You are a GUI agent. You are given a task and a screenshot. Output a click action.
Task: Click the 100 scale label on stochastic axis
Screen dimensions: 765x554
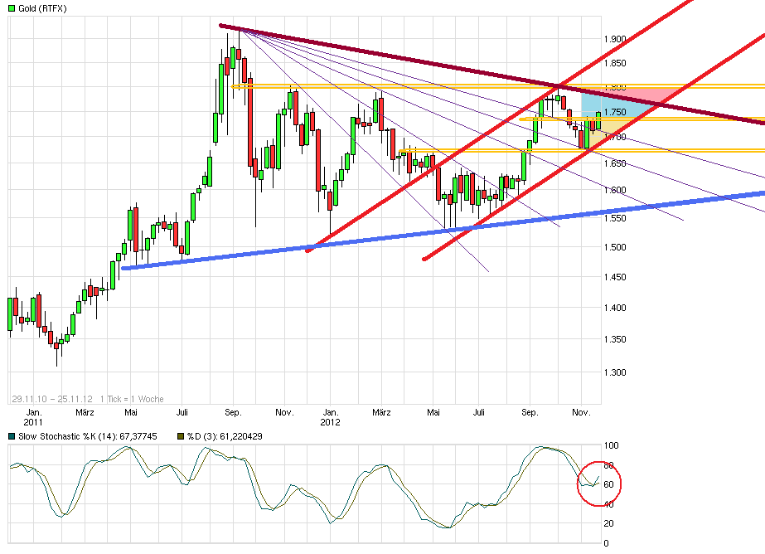click(x=609, y=440)
